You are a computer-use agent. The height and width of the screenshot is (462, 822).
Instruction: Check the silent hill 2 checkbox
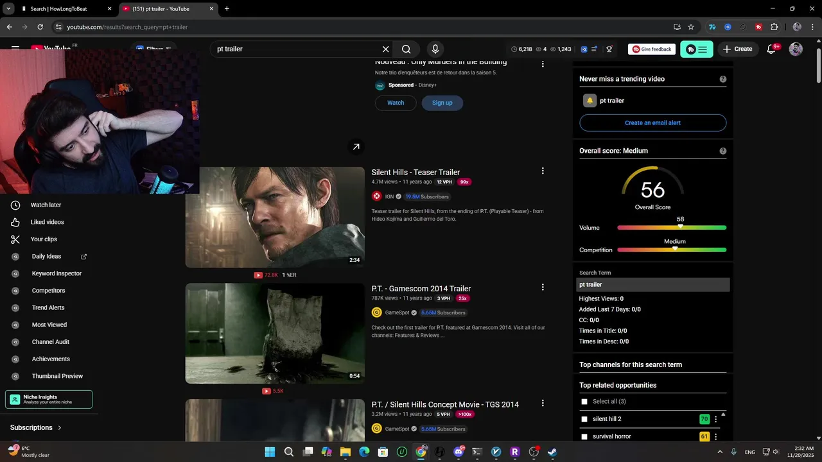pos(584,419)
